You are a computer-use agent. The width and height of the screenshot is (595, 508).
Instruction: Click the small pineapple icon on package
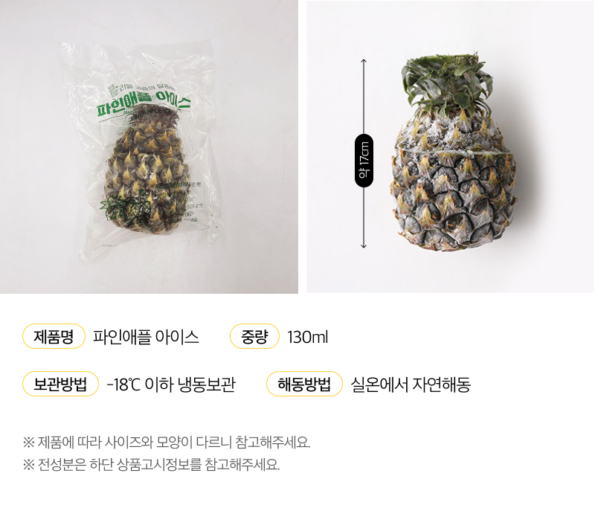(x=112, y=90)
